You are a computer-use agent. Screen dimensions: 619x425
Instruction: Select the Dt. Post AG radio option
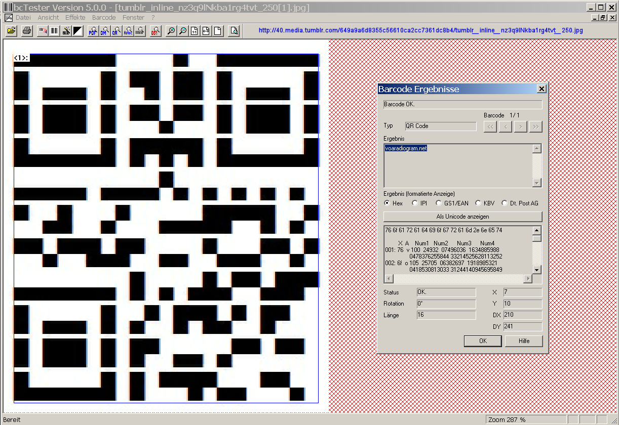tap(504, 203)
